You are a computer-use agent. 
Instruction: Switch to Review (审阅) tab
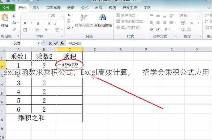99,8
